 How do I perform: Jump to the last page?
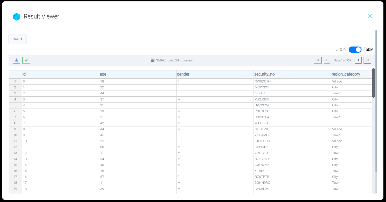coord(367,60)
